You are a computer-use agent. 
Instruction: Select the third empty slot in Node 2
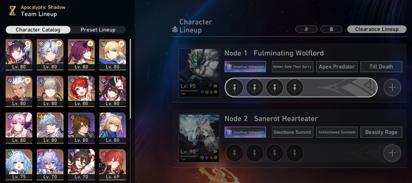coord(274,153)
